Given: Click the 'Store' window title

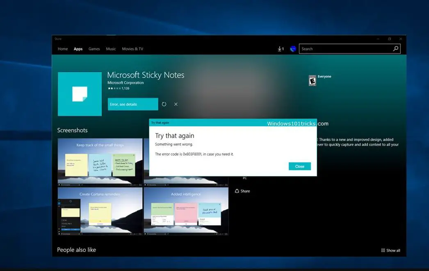Looking at the screenshot, I should (58, 39).
